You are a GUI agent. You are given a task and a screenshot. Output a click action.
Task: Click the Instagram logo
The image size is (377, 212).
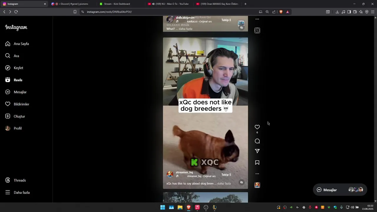click(16, 27)
